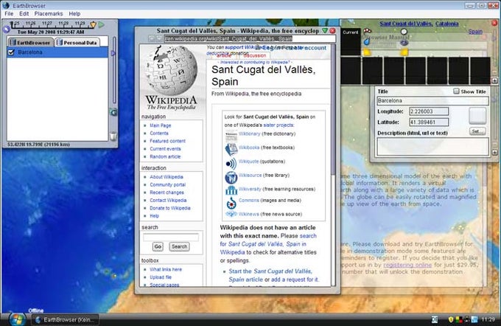Uncheck the Barcelona placemark checkbox

point(11,52)
